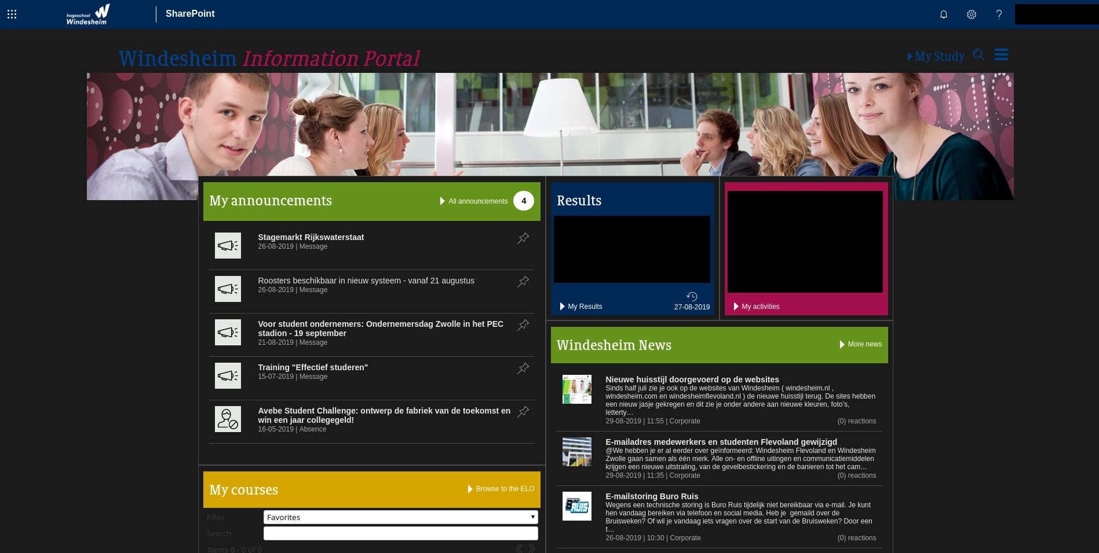Image resolution: width=1099 pixels, height=553 pixels.
Task: Click megaphone icon beside Stagemarkt Rijkswaterstaat
Action: point(228,246)
